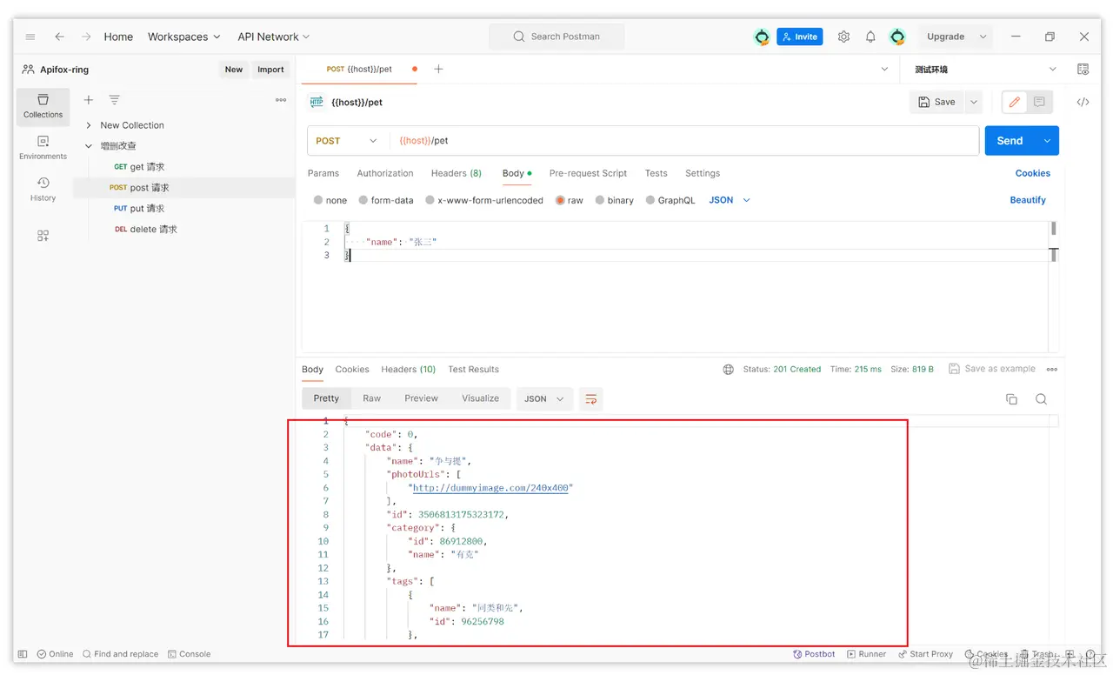Show the Preview response view

click(x=421, y=398)
